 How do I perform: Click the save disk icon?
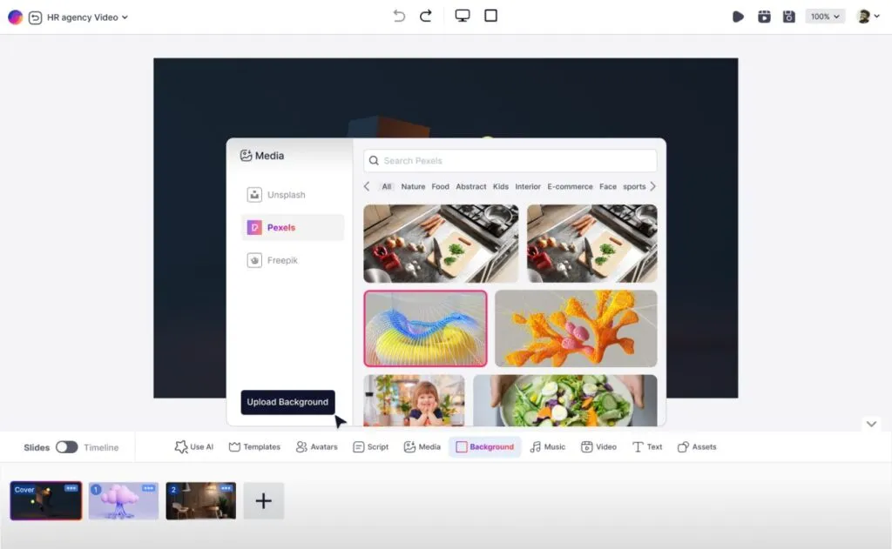point(789,17)
